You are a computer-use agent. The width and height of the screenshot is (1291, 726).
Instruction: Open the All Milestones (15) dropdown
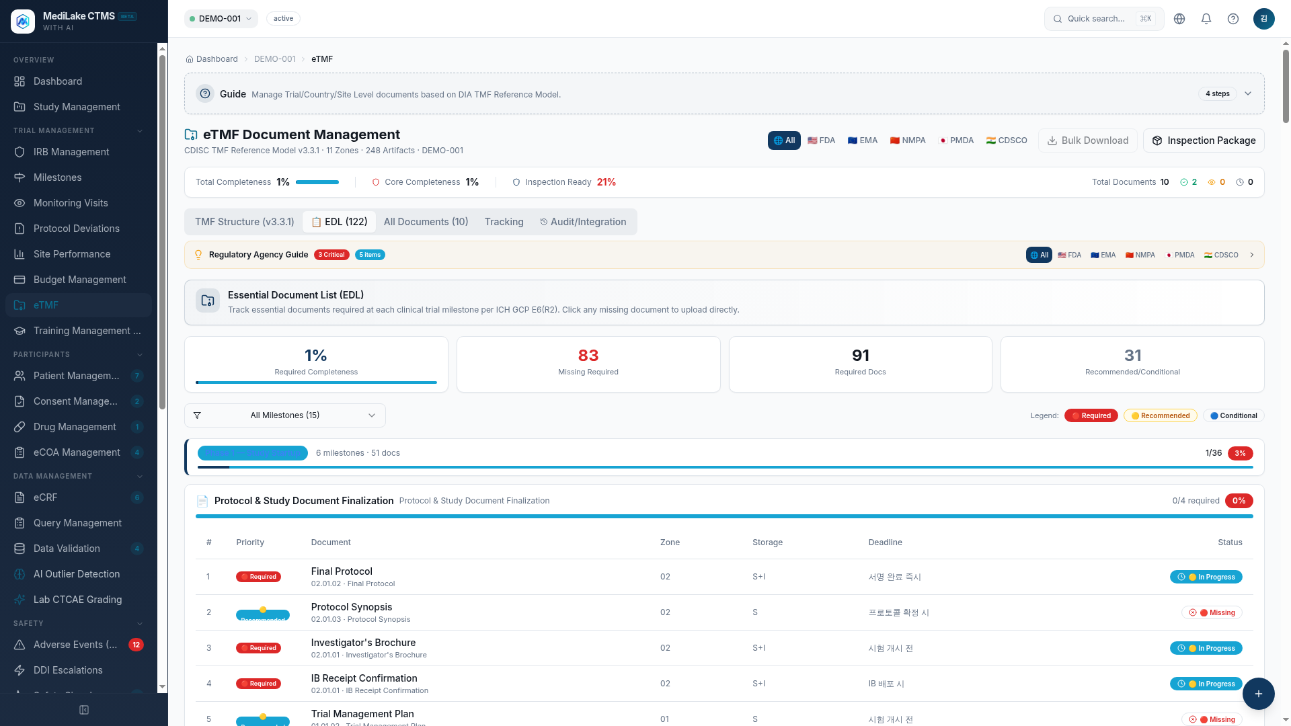pyautogui.click(x=285, y=415)
